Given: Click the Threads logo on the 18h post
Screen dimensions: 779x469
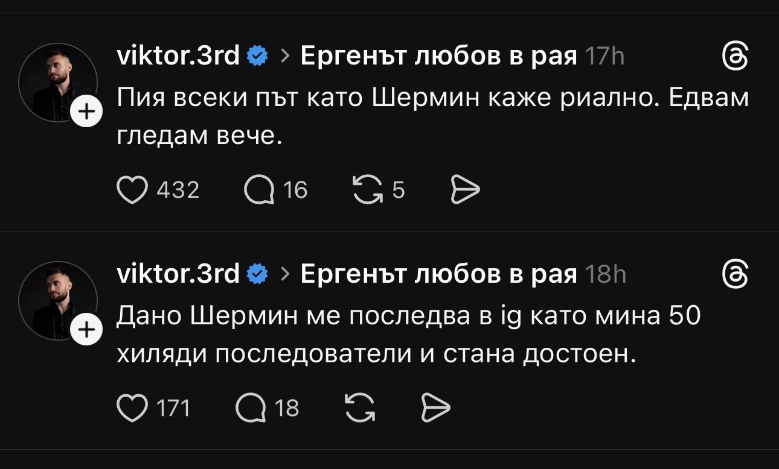Looking at the screenshot, I should [x=736, y=275].
